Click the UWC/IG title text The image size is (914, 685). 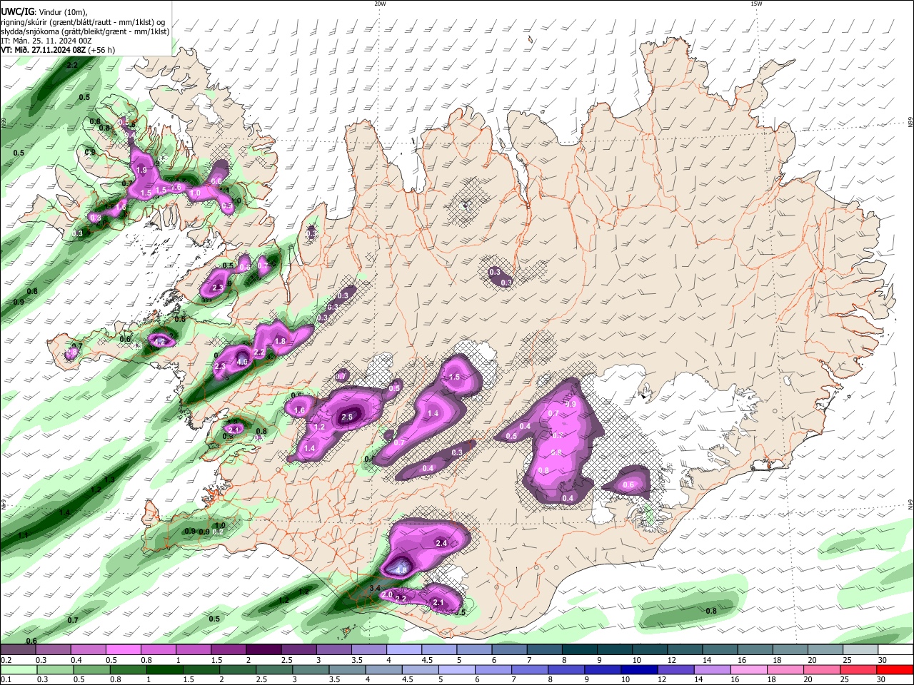tap(18, 11)
